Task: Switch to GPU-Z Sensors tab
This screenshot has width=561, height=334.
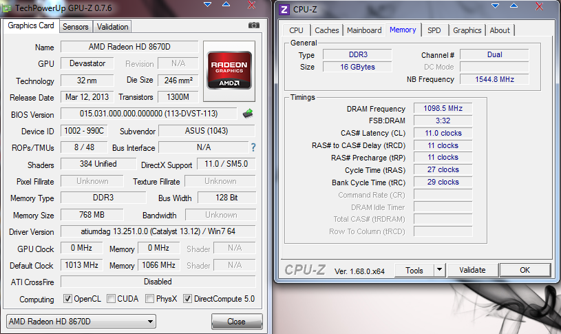Action: [75, 27]
